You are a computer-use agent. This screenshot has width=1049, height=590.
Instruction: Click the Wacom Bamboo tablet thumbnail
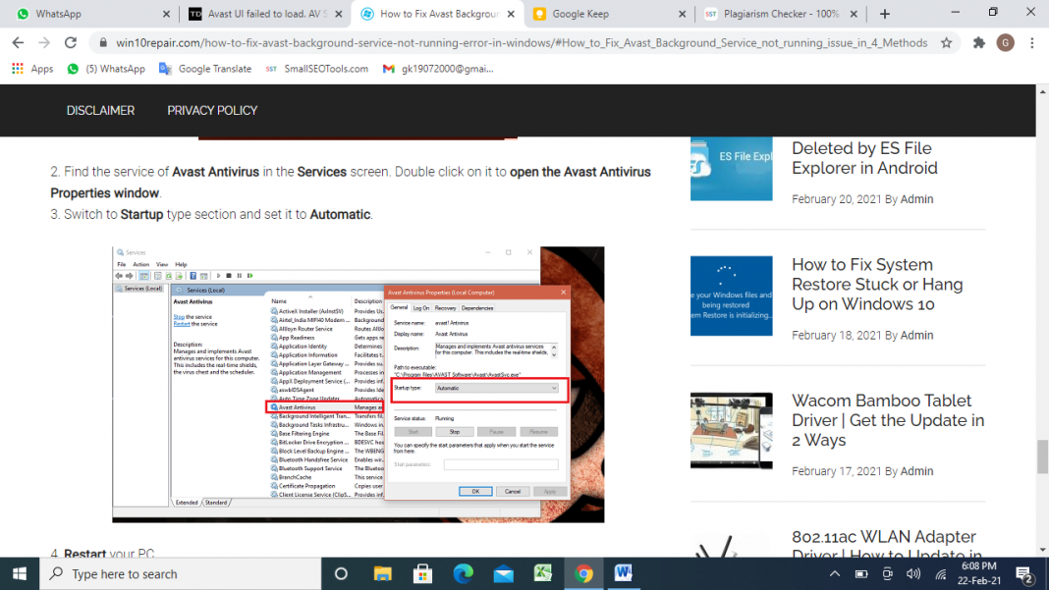click(x=731, y=430)
